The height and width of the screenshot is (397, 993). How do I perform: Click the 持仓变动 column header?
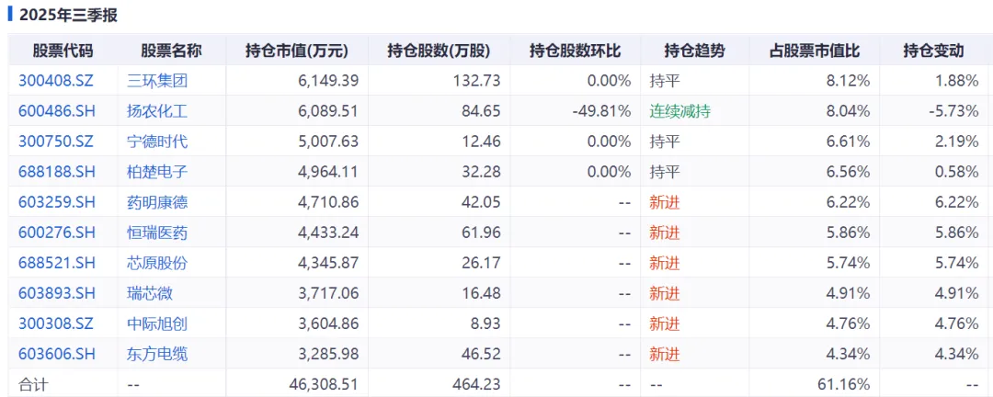[x=933, y=51]
